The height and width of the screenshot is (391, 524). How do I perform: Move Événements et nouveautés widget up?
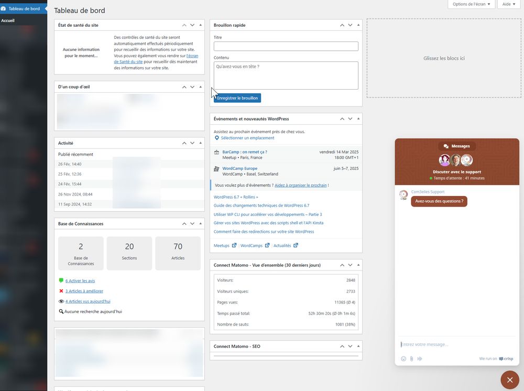tap(342, 118)
